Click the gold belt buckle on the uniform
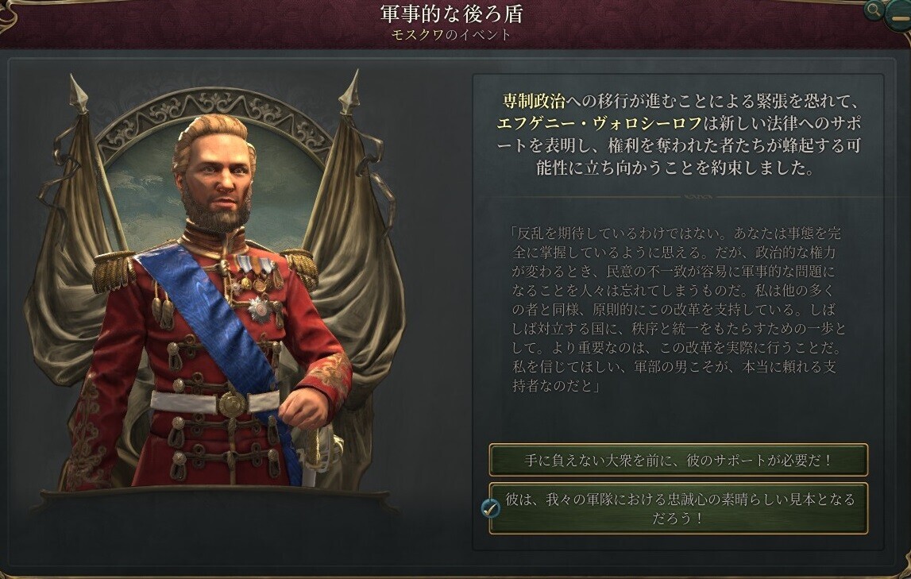Image resolution: width=911 pixels, height=579 pixels. pyautogui.click(x=233, y=403)
